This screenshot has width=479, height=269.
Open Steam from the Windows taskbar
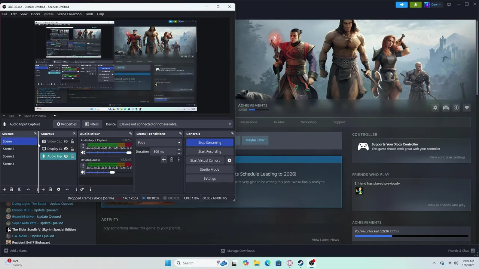pos(300,263)
